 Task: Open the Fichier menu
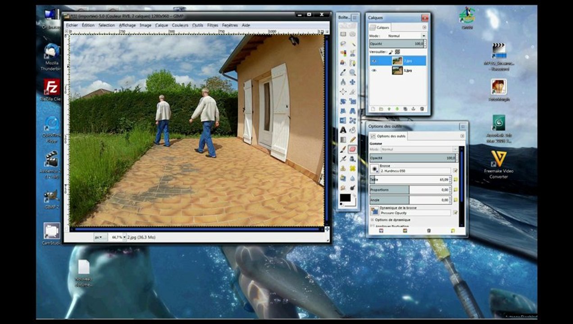pos(72,25)
